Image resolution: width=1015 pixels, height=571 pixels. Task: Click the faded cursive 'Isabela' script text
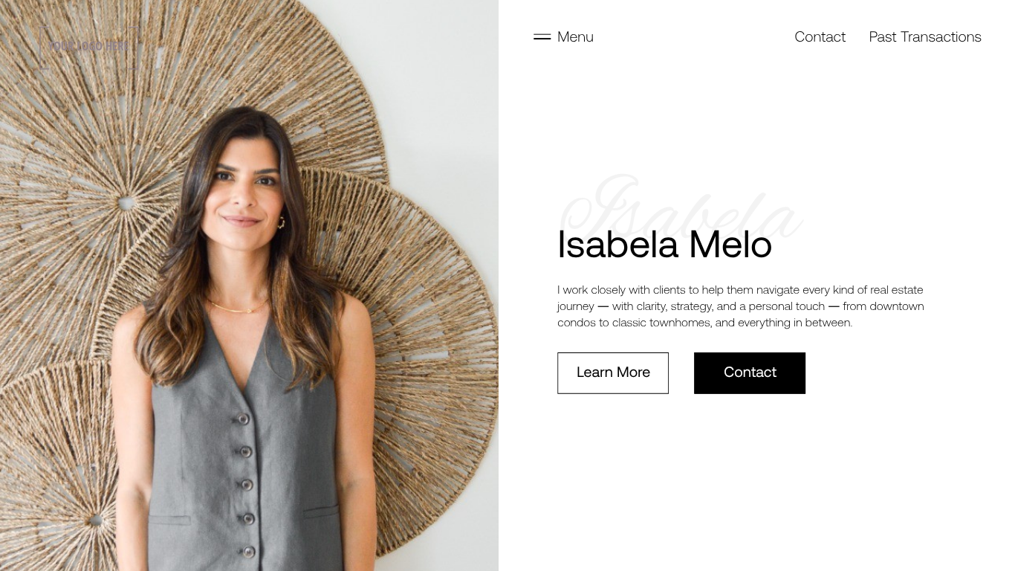point(680,208)
